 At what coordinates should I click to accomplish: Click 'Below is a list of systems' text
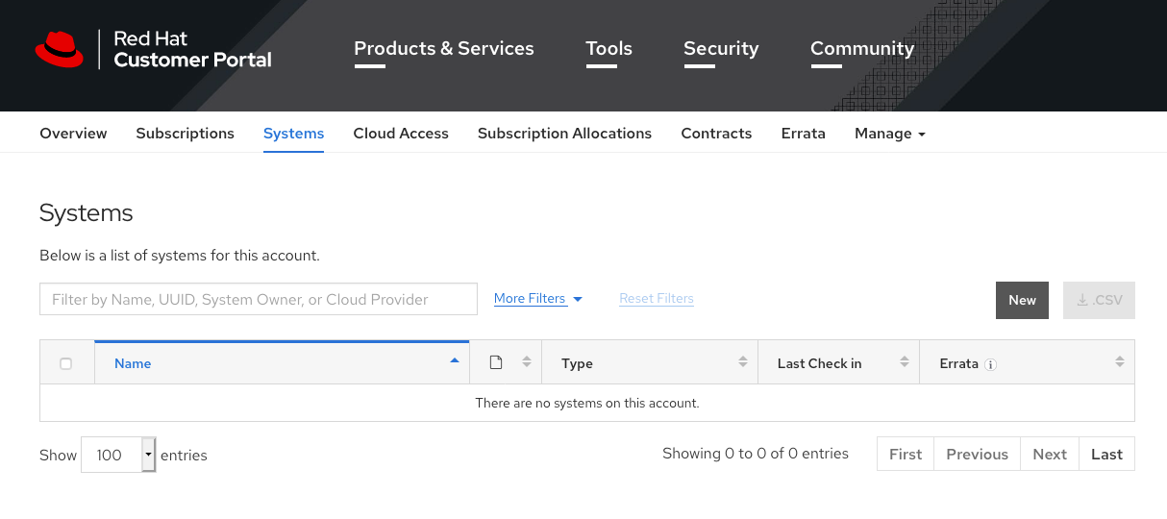(180, 256)
